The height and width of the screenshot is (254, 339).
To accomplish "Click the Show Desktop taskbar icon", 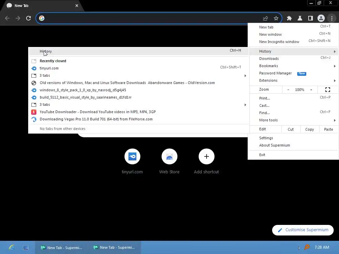I will click(26, 247).
